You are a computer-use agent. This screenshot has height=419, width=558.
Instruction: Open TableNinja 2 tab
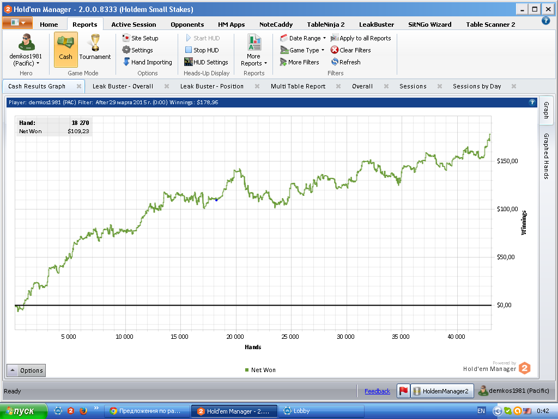click(326, 25)
